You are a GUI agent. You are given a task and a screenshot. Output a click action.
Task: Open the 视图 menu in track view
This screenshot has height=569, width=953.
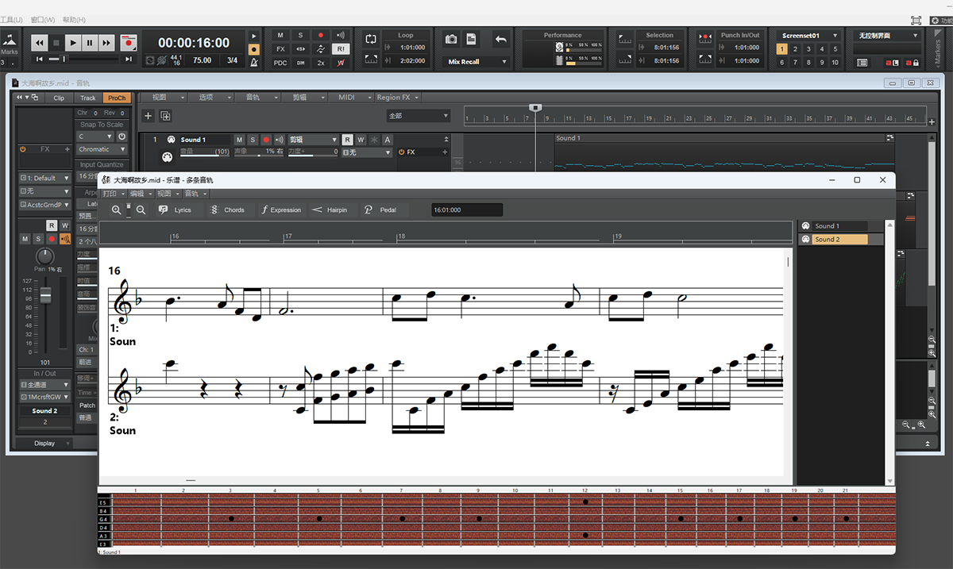pyautogui.click(x=163, y=97)
